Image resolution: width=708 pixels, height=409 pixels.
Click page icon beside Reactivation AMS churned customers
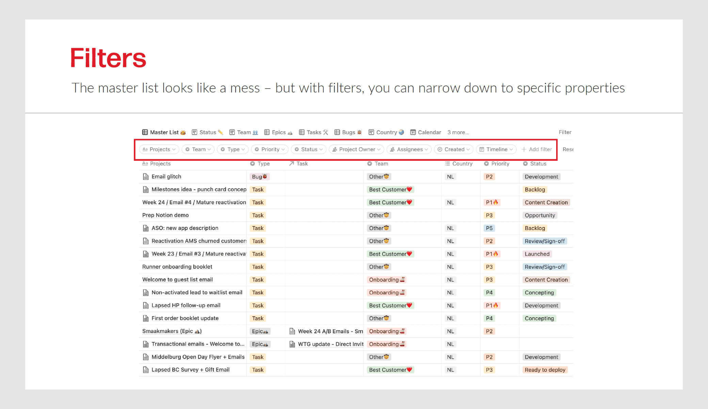point(146,241)
